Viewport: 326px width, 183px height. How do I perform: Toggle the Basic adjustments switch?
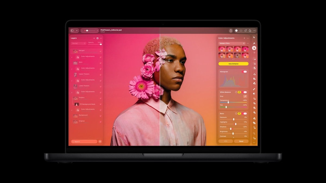(x=245, y=114)
